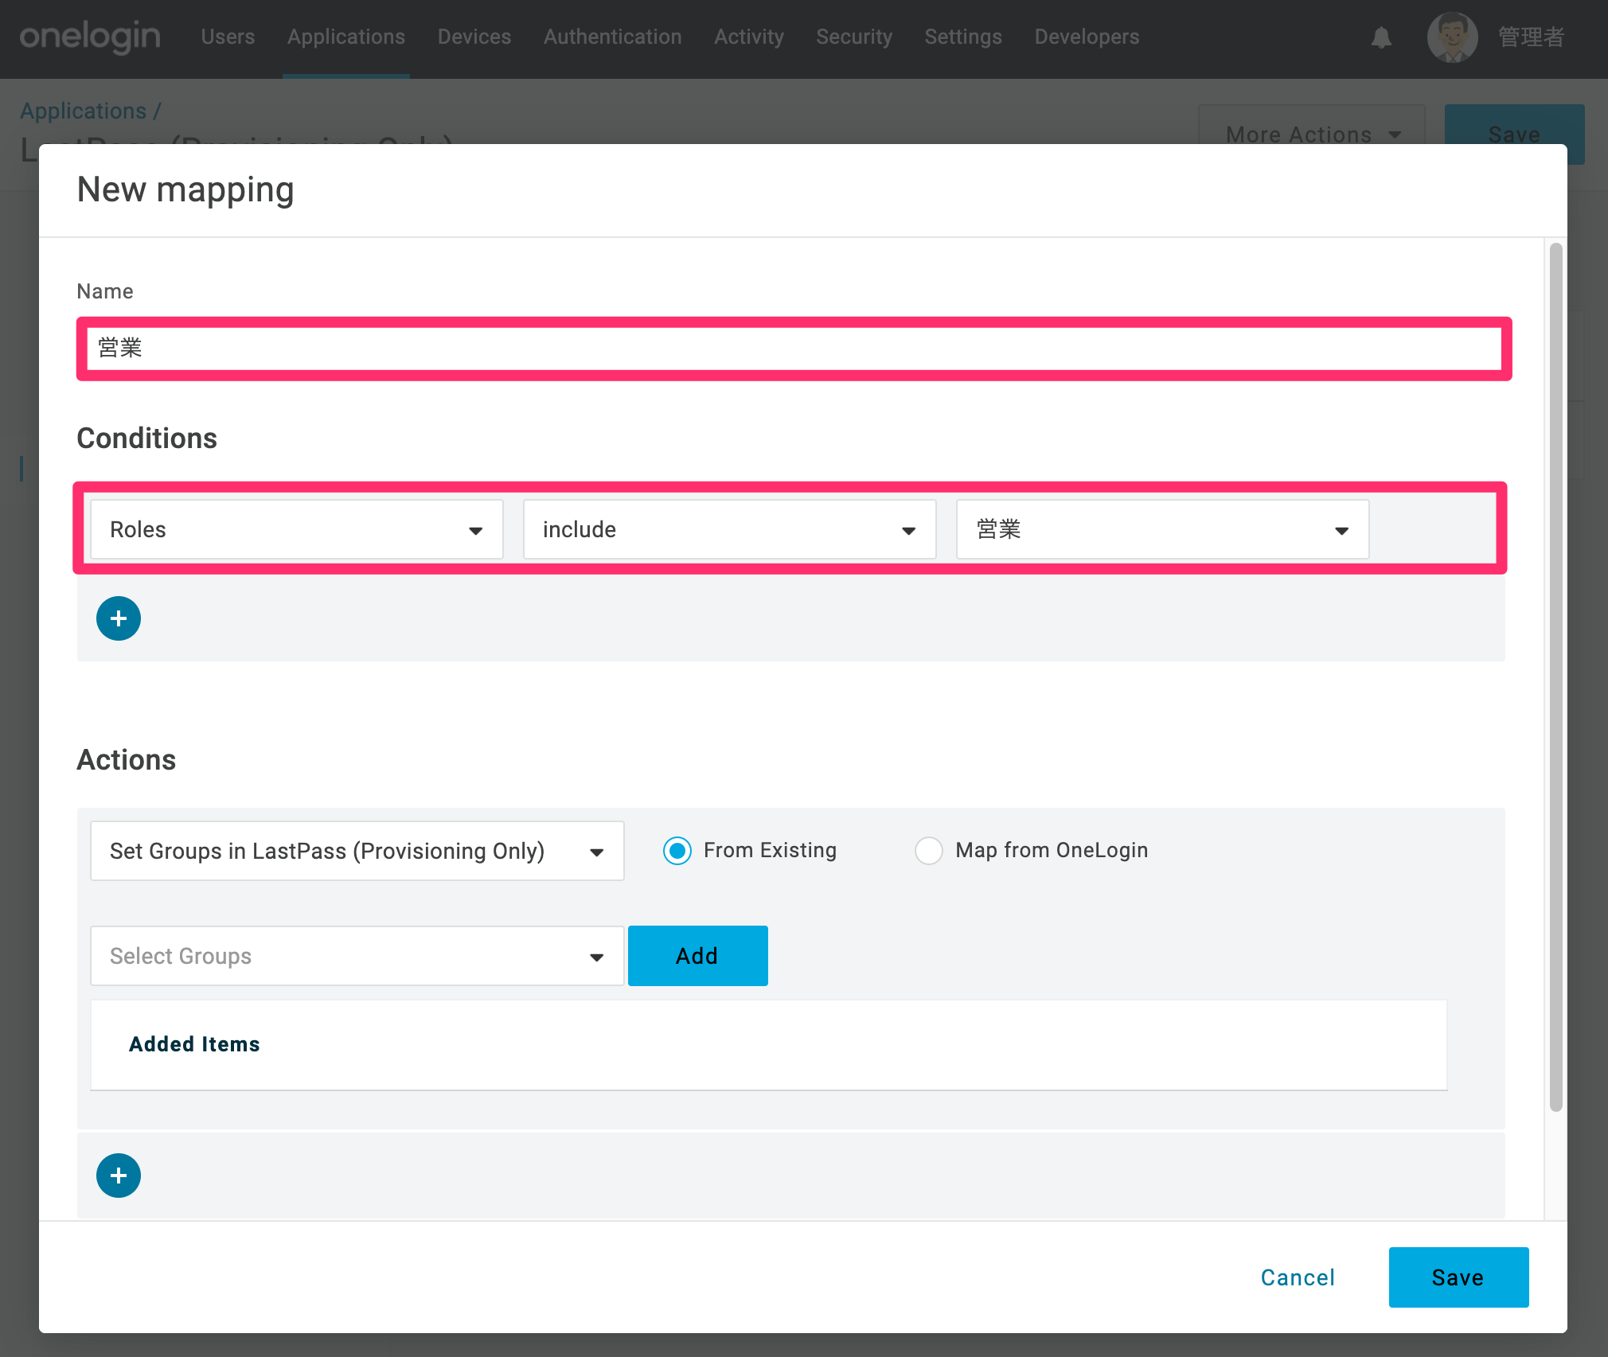Open the include operator dropdown

click(730, 529)
